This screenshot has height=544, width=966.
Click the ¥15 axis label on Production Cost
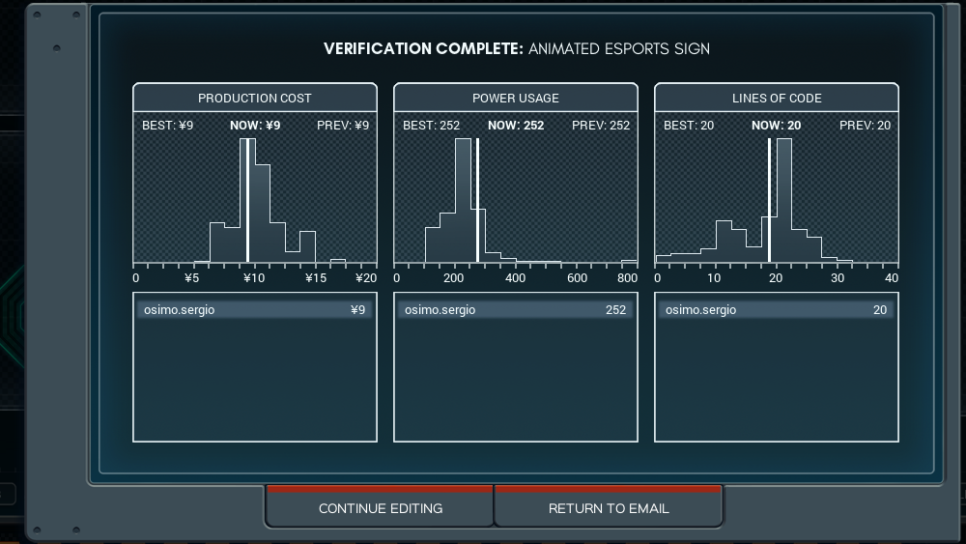point(316,278)
